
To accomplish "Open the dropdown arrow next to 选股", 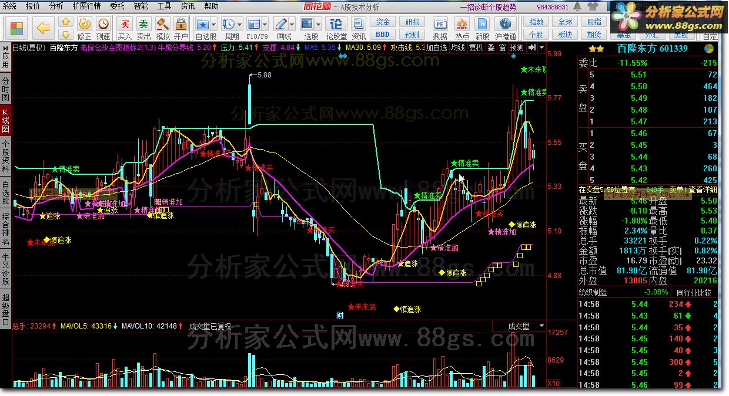I will pyautogui.click(x=319, y=25).
